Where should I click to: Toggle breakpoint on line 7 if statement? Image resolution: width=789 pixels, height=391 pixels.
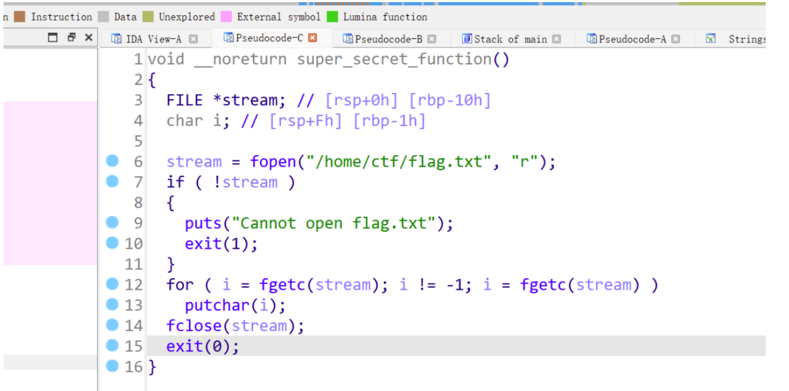[112, 181]
